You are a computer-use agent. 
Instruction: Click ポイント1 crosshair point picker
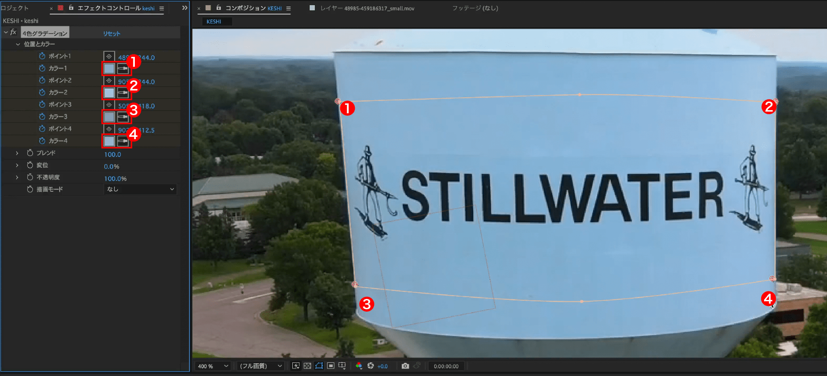click(x=109, y=56)
